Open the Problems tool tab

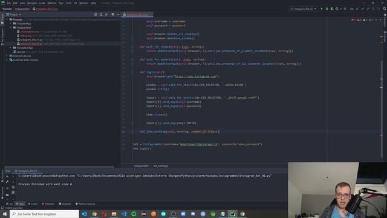click(48, 204)
